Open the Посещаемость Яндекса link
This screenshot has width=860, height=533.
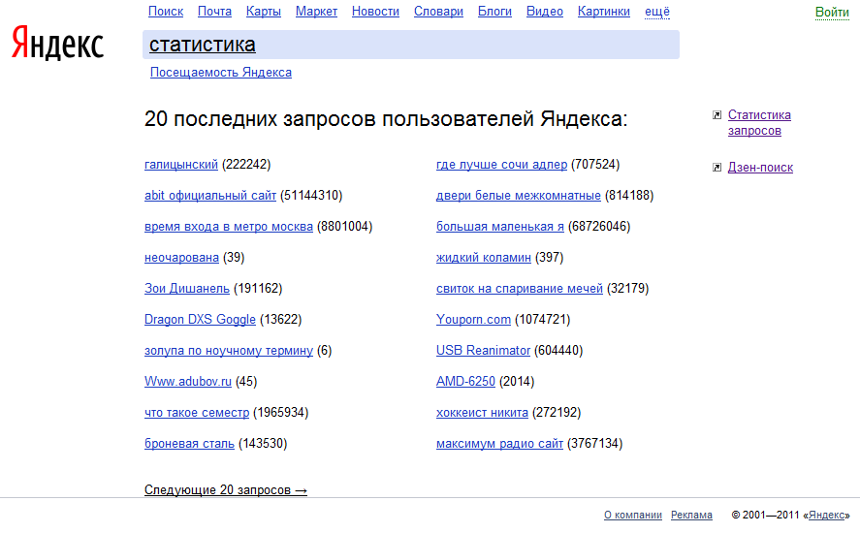coord(221,73)
